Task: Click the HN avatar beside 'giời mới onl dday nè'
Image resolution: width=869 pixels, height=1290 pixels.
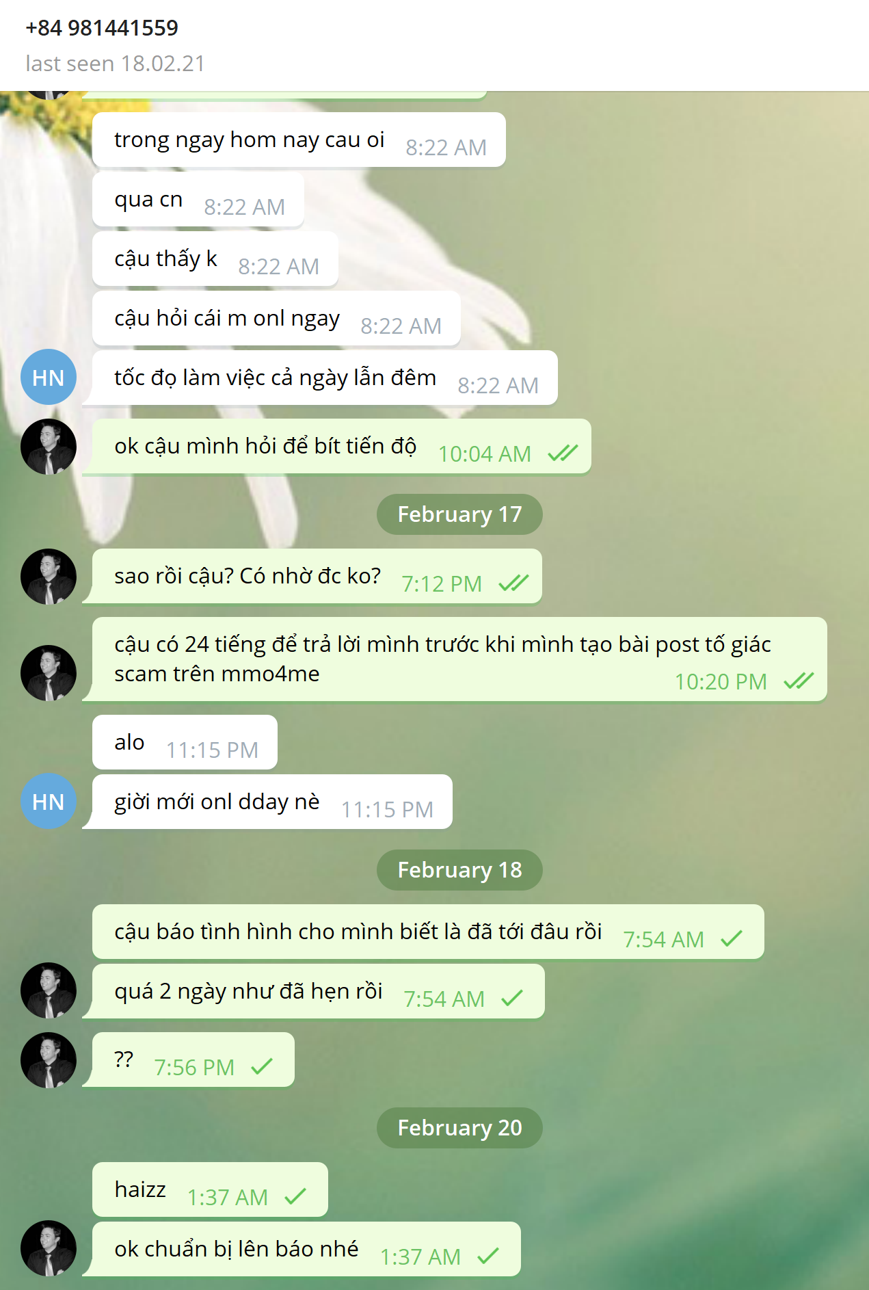Action: [x=48, y=801]
